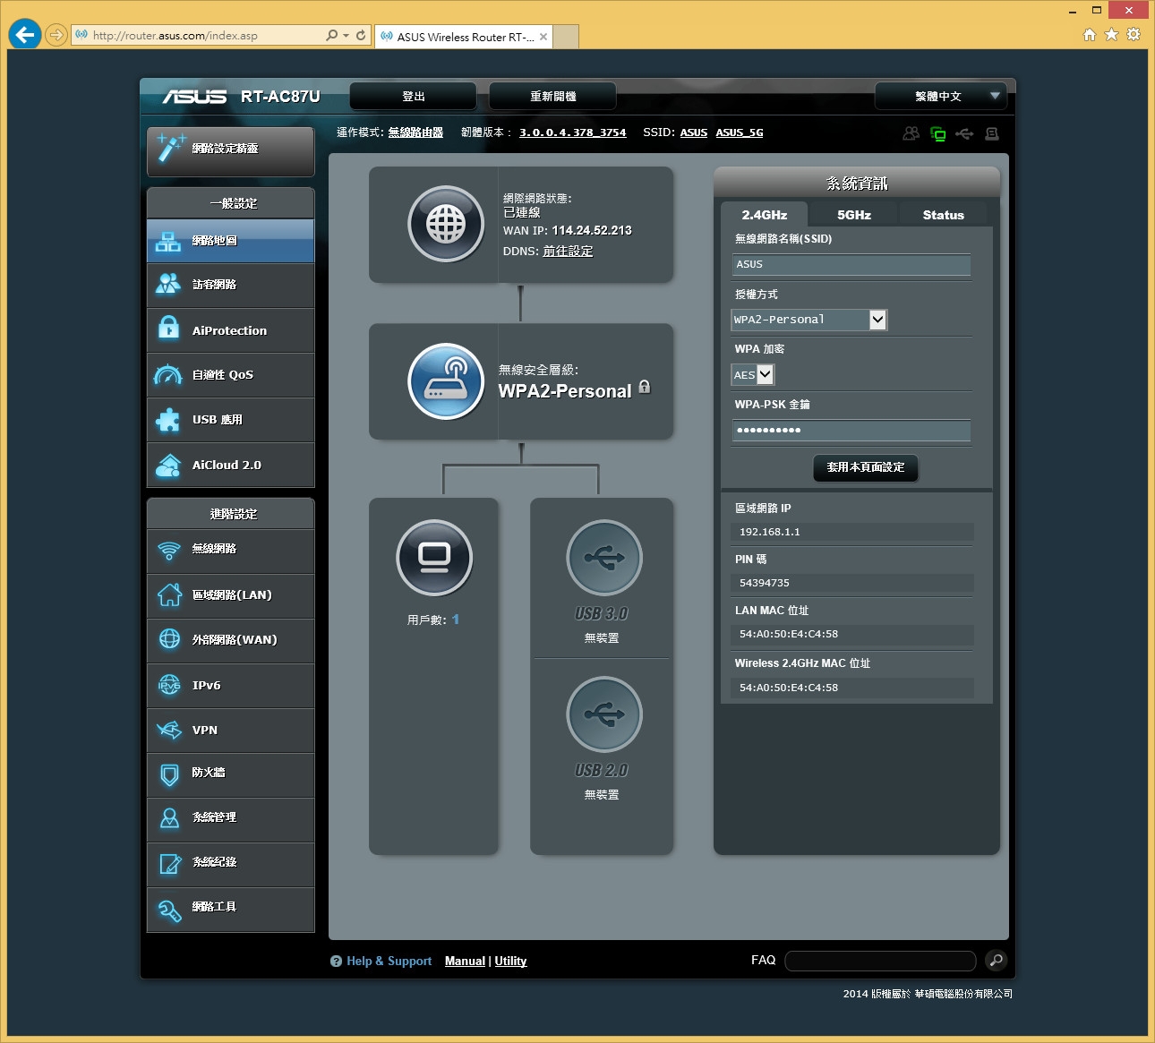Expand address bar search dropdown arrow
1155x1043 pixels.
coord(346,36)
